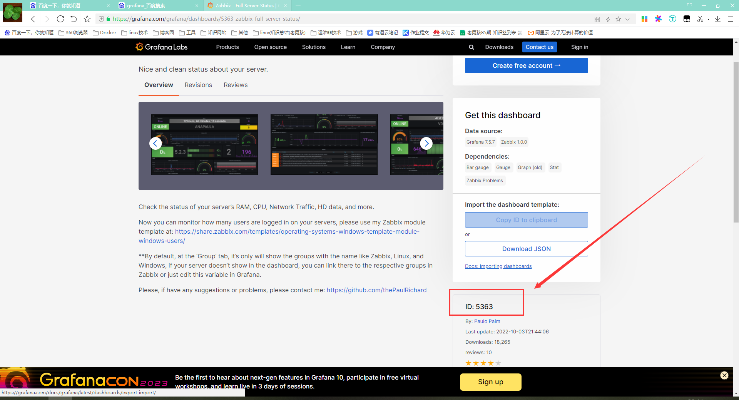Open a new browser tab
The height and width of the screenshot is (400, 739).
coord(298,5)
